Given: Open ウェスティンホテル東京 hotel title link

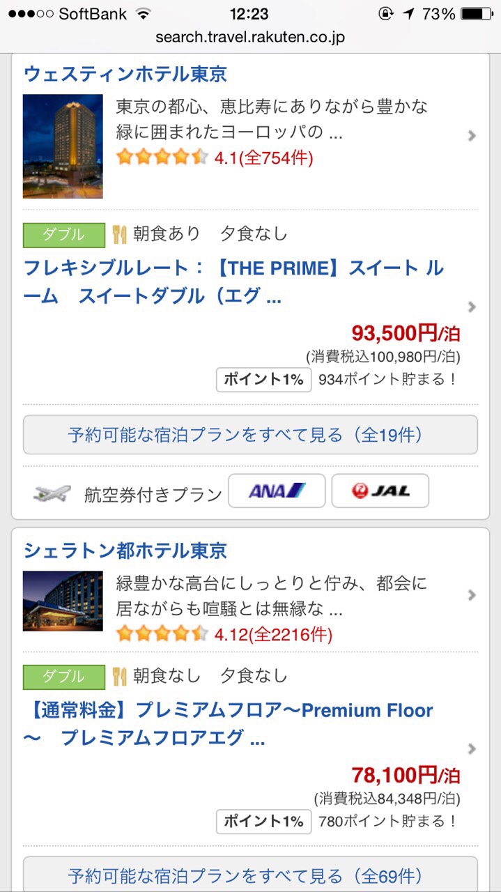Looking at the screenshot, I should tap(125, 74).
